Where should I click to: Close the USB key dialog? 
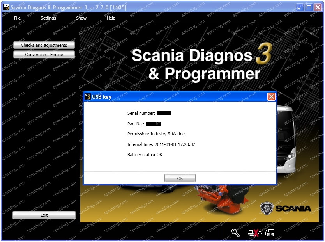coord(271,96)
